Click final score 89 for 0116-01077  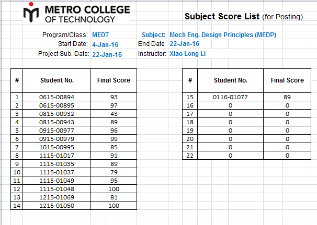(x=287, y=97)
